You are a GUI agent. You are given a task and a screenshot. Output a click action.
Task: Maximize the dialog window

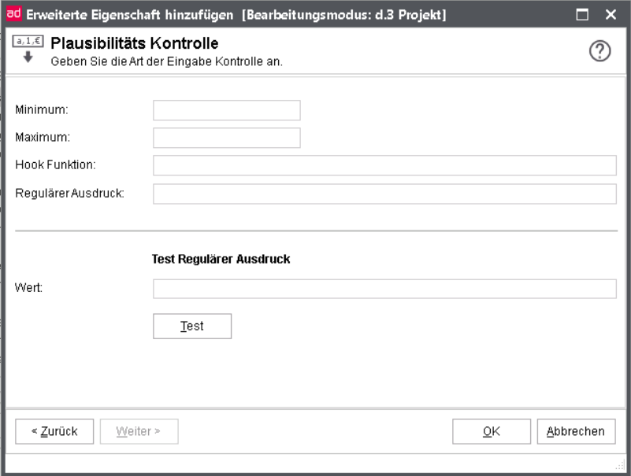pos(584,14)
